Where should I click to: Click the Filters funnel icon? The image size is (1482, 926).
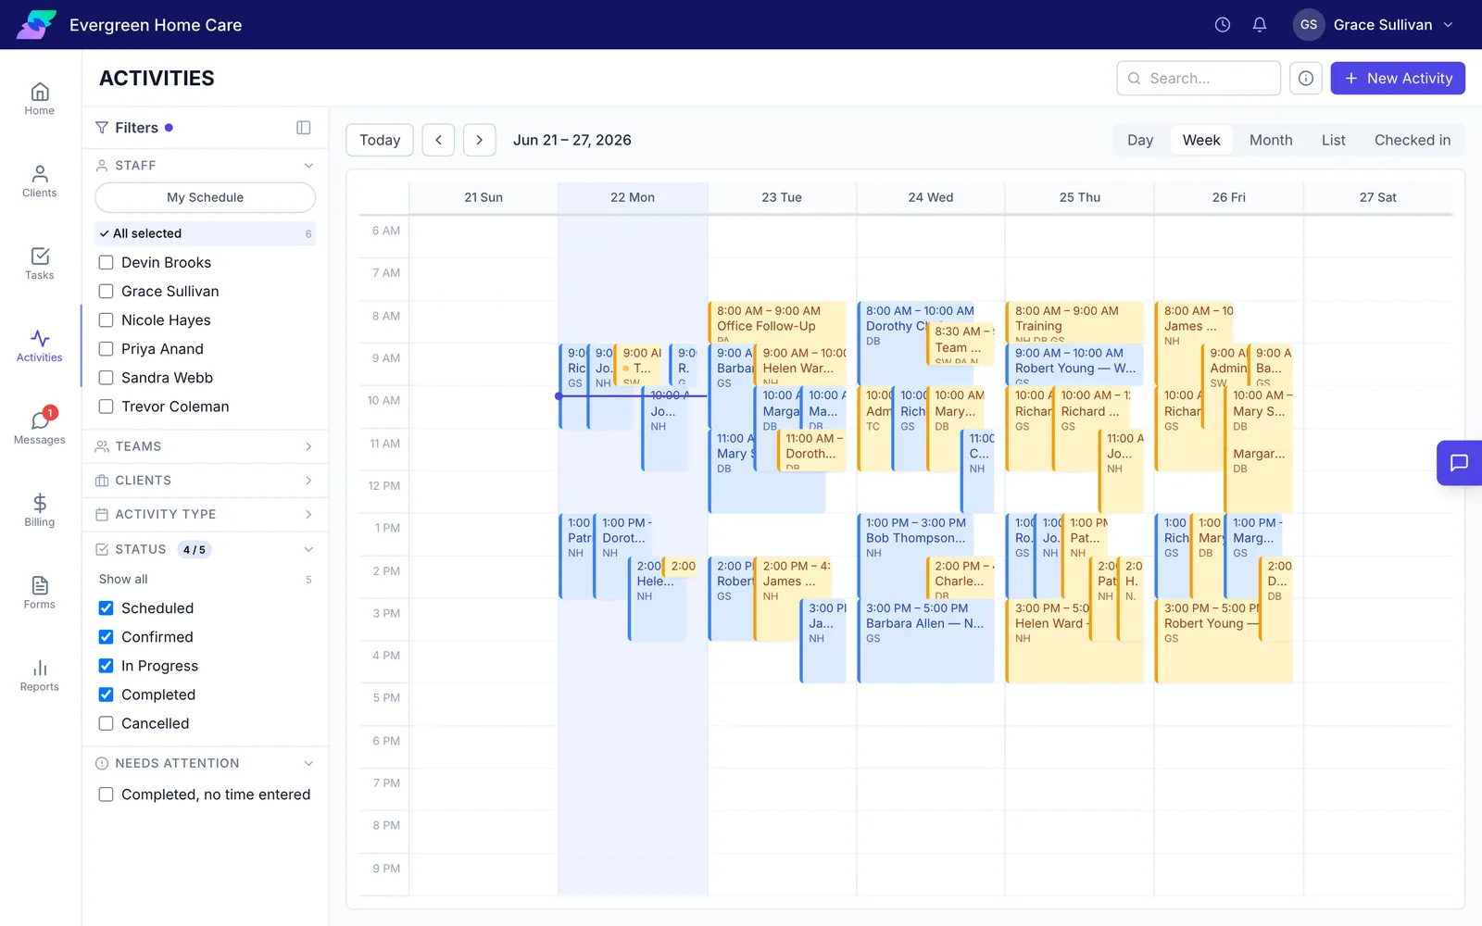pos(102,128)
